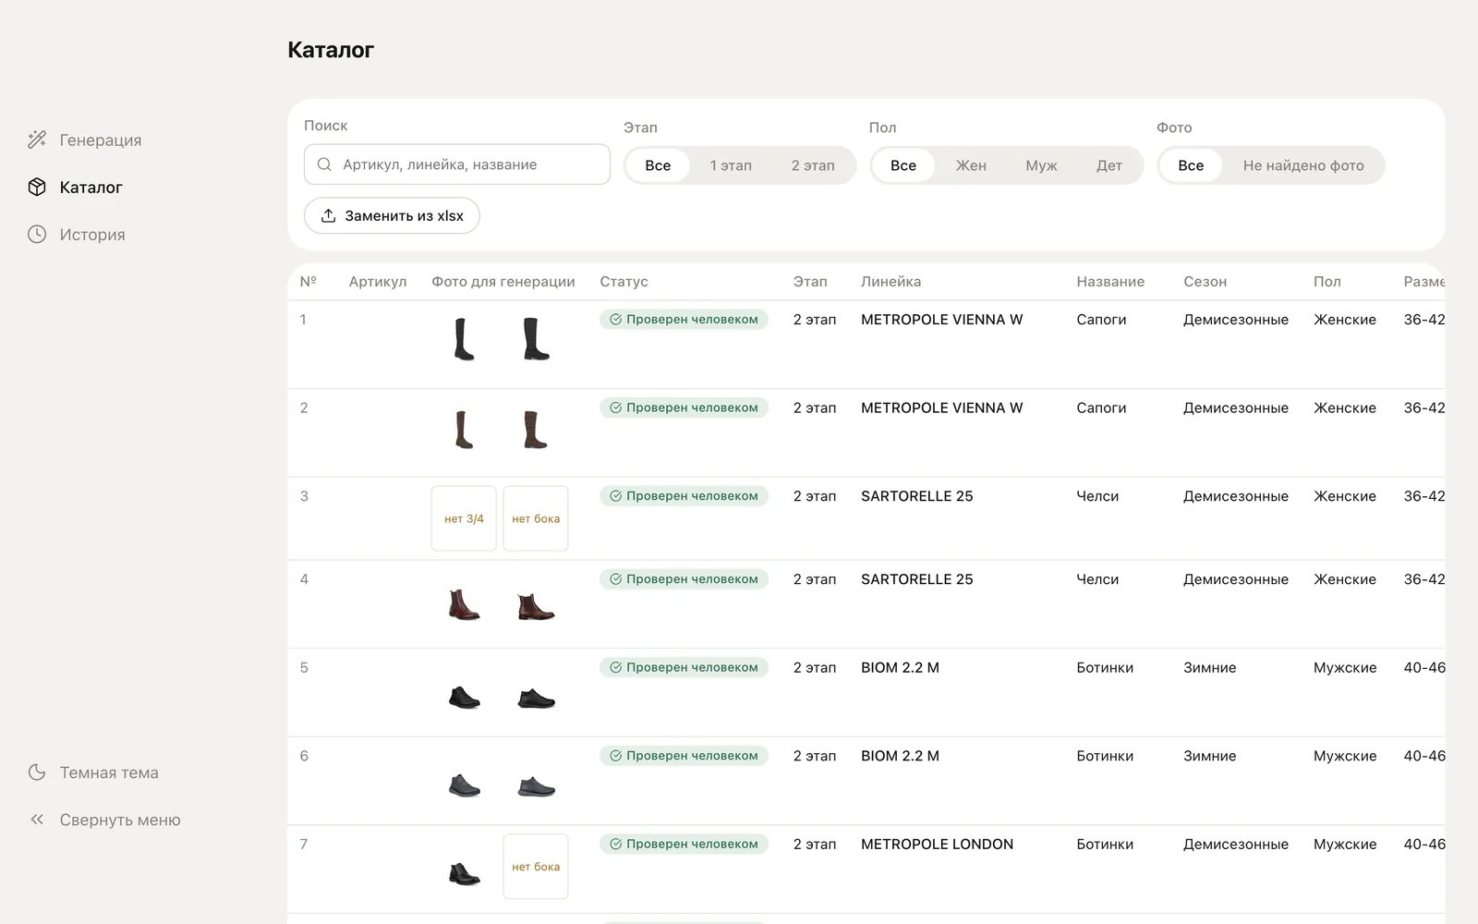Click the Сезон column header

tap(1205, 282)
